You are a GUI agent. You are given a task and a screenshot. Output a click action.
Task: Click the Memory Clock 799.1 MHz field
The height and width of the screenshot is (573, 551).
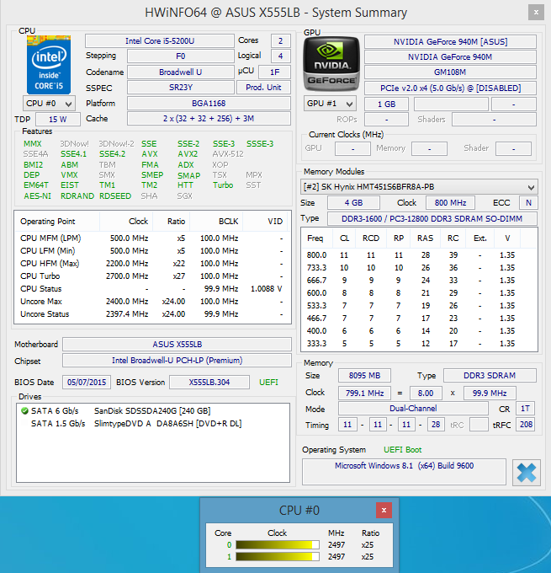click(364, 393)
